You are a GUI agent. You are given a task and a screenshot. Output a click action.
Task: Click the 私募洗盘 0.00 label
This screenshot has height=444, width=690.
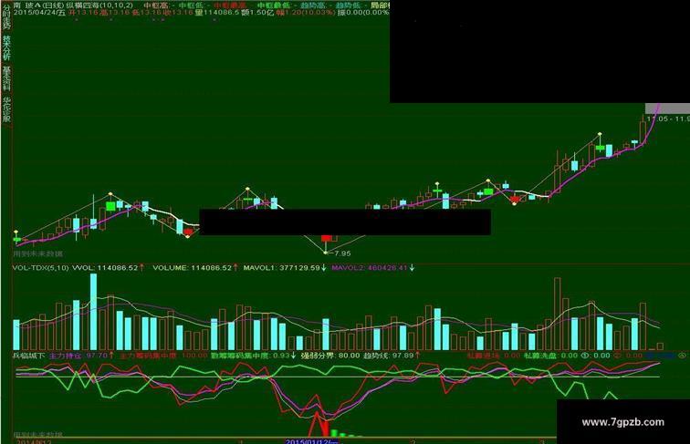pos(550,356)
